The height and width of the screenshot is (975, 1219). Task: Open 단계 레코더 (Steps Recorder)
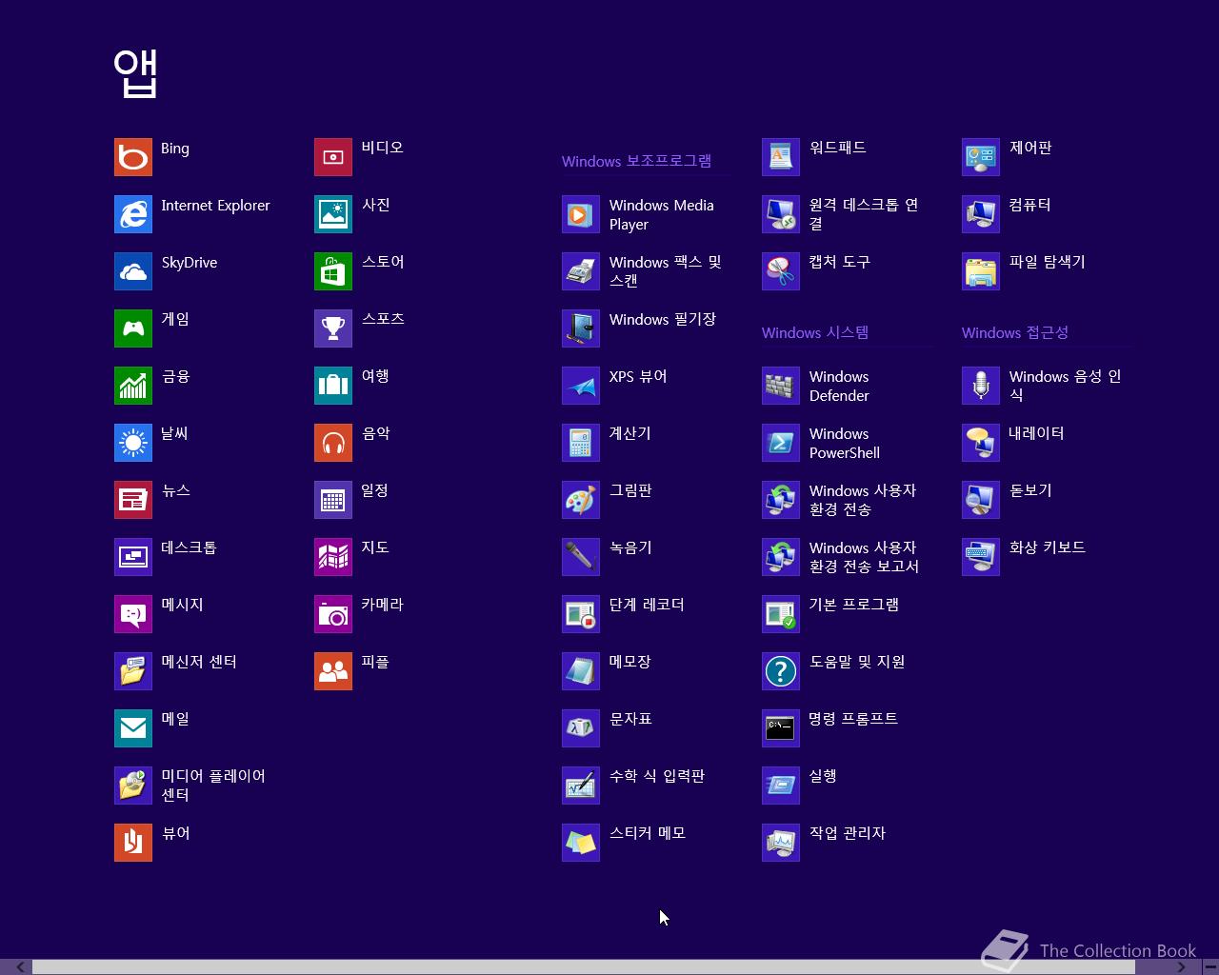click(x=624, y=614)
